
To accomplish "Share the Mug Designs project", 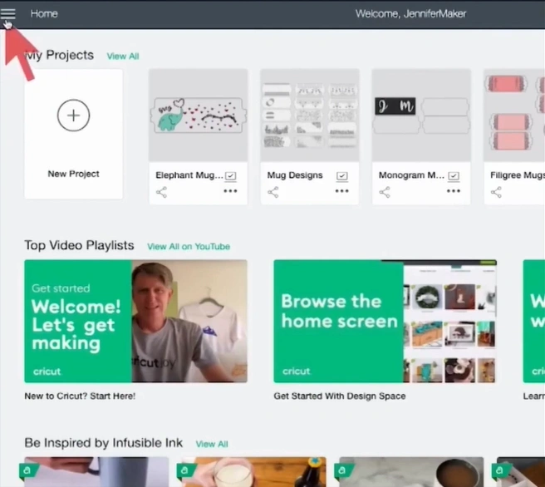I will pos(272,192).
